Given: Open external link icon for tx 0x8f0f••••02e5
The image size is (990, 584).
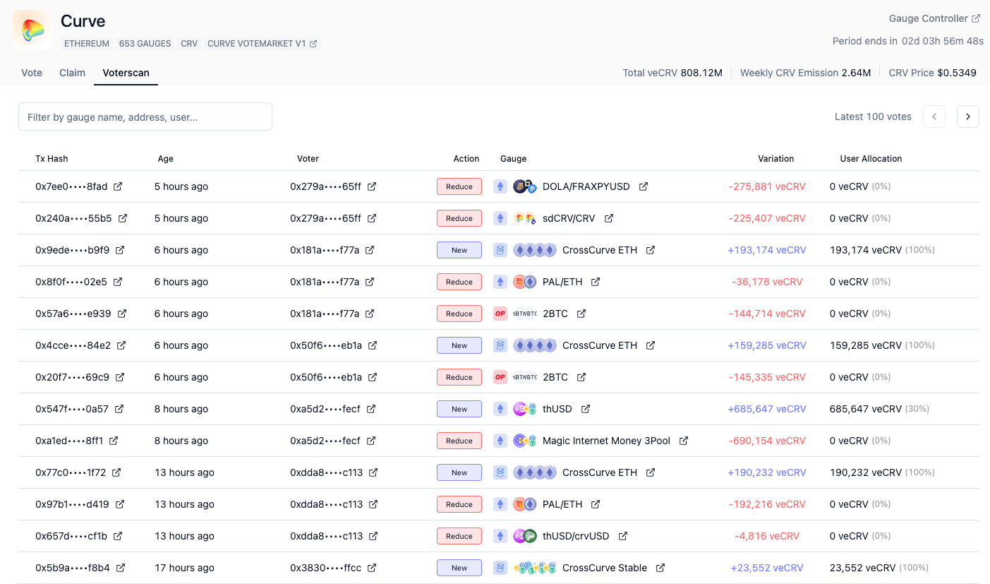Looking at the screenshot, I should coord(118,282).
